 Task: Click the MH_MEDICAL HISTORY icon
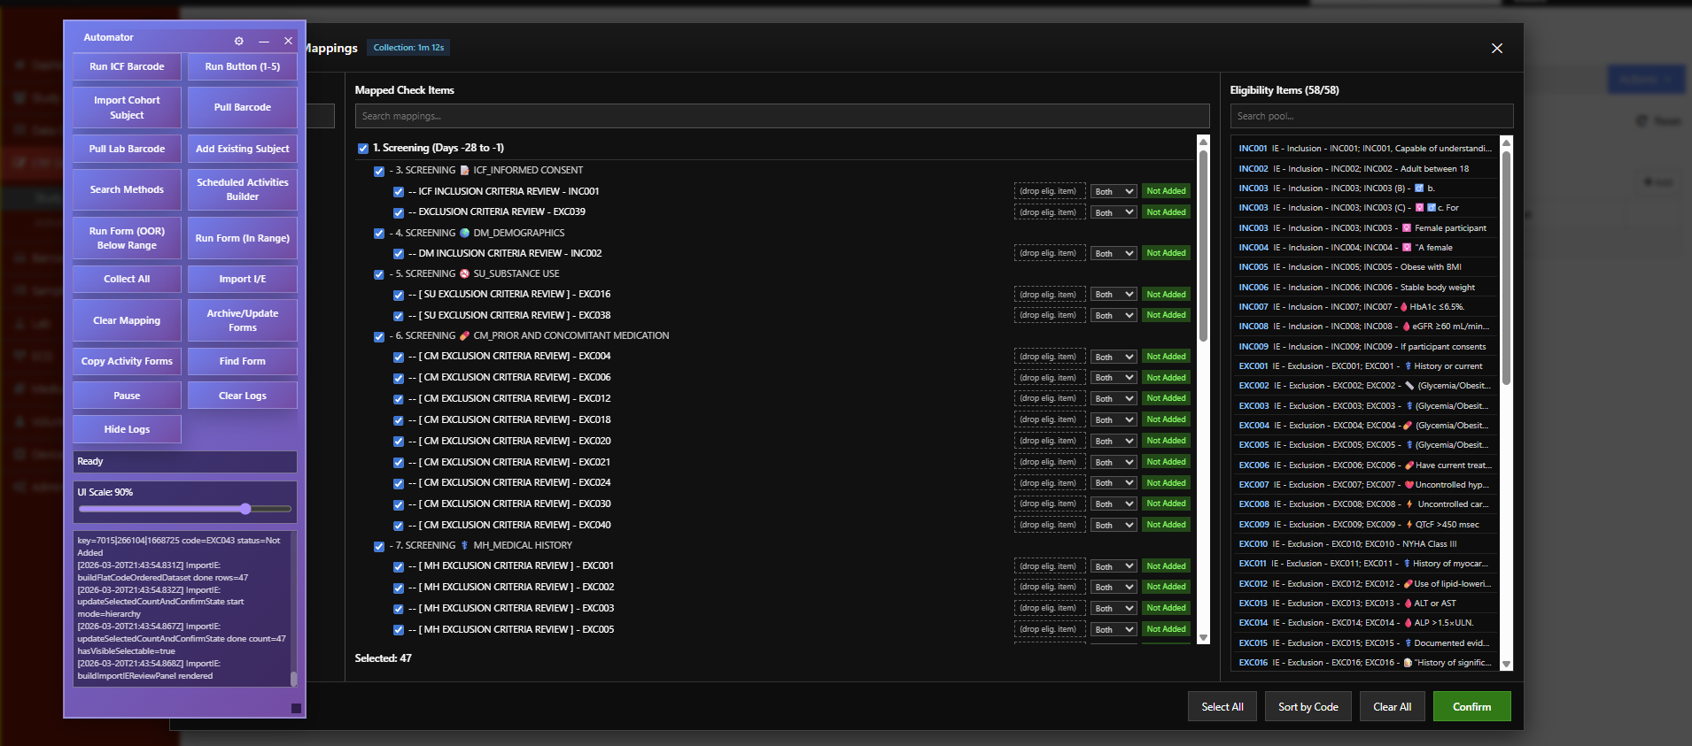(x=464, y=545)
